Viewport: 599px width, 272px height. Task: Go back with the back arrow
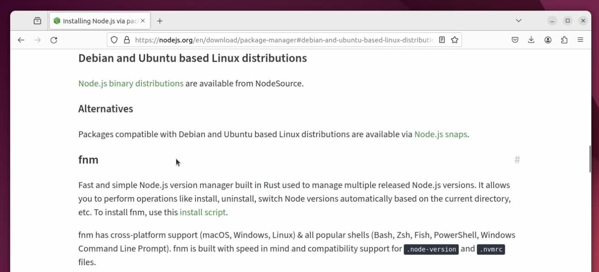21,40
